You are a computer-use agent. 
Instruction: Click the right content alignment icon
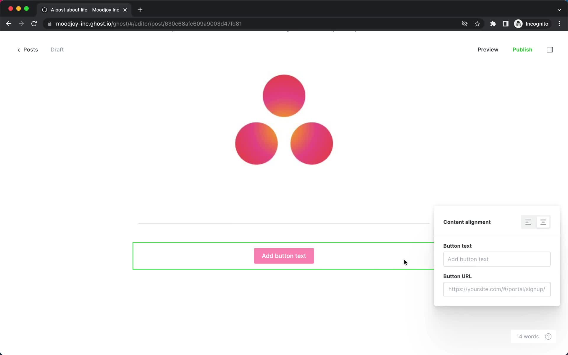(543, 222)
